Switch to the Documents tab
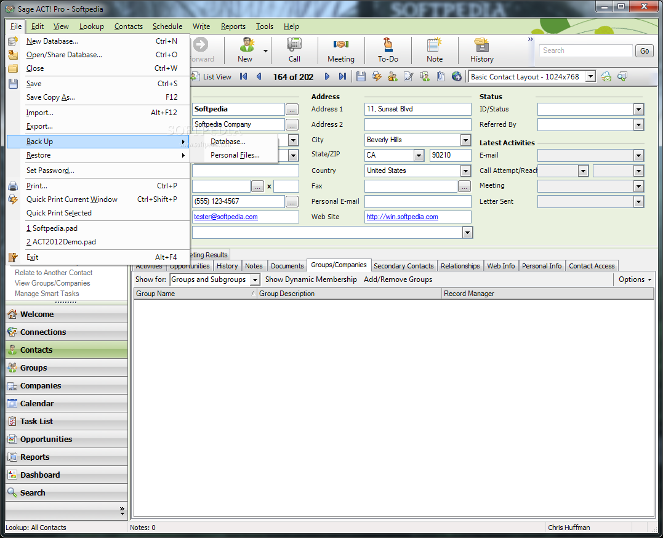Image resolution: width=663 pixels, height=538 pixels. (x=287, y=266)
